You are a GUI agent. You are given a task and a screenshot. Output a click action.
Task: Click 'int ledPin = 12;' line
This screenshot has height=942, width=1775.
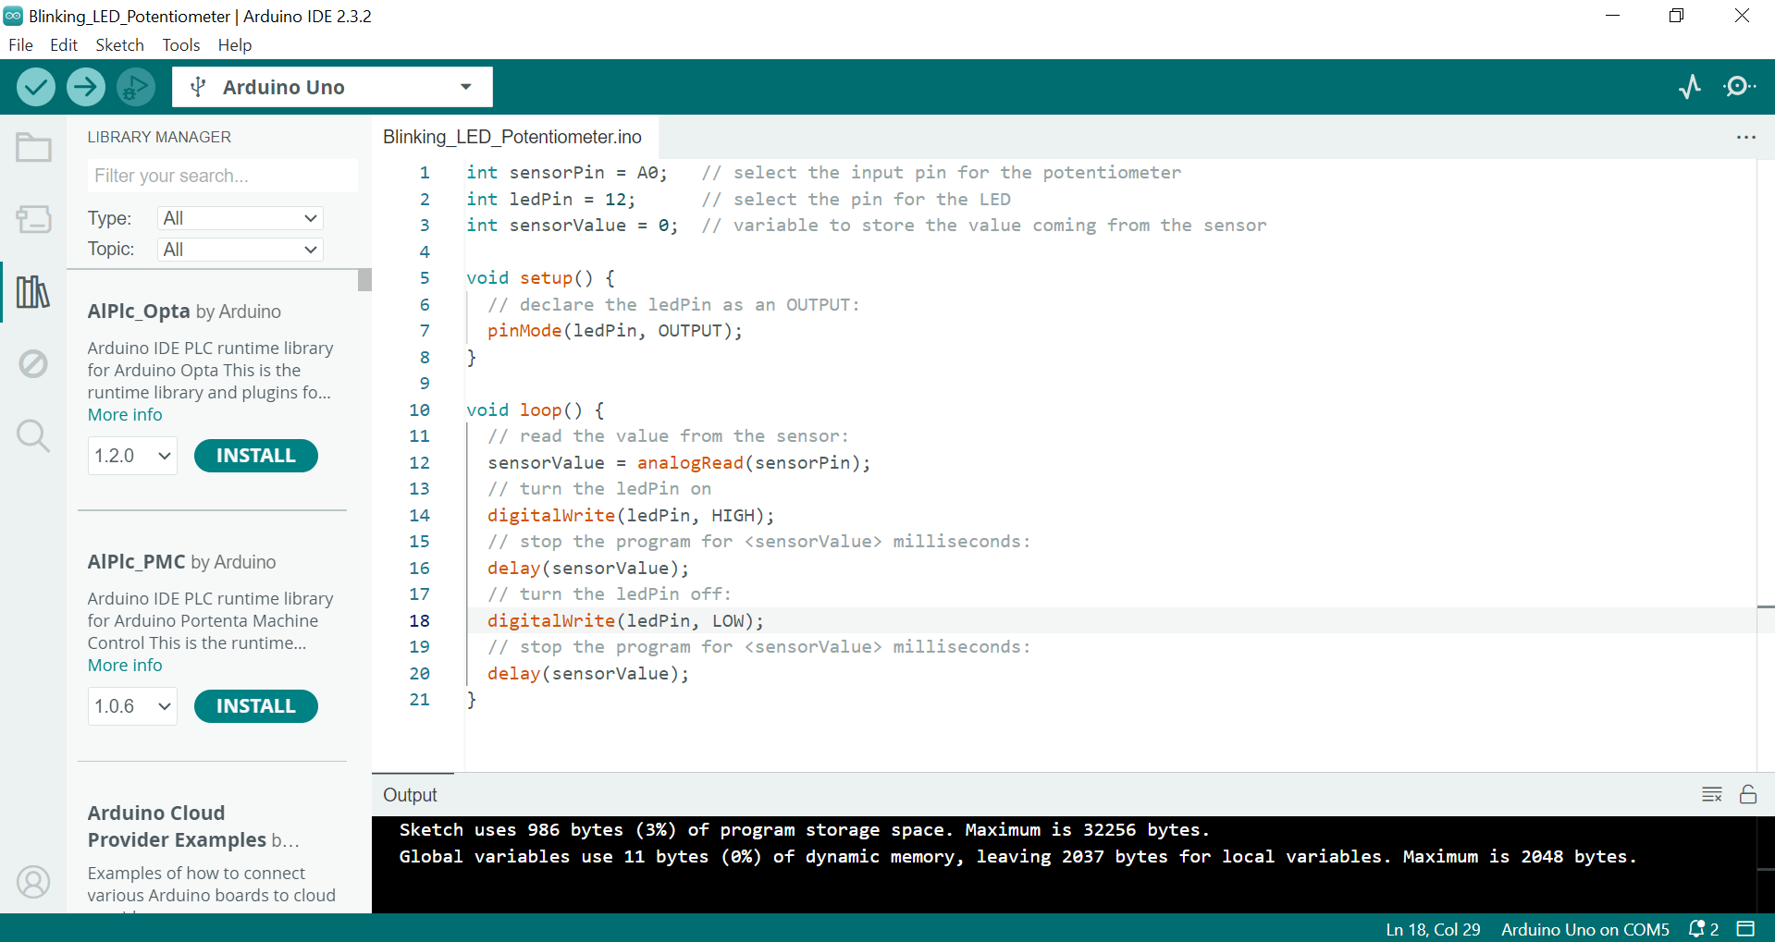click(551, 200)
